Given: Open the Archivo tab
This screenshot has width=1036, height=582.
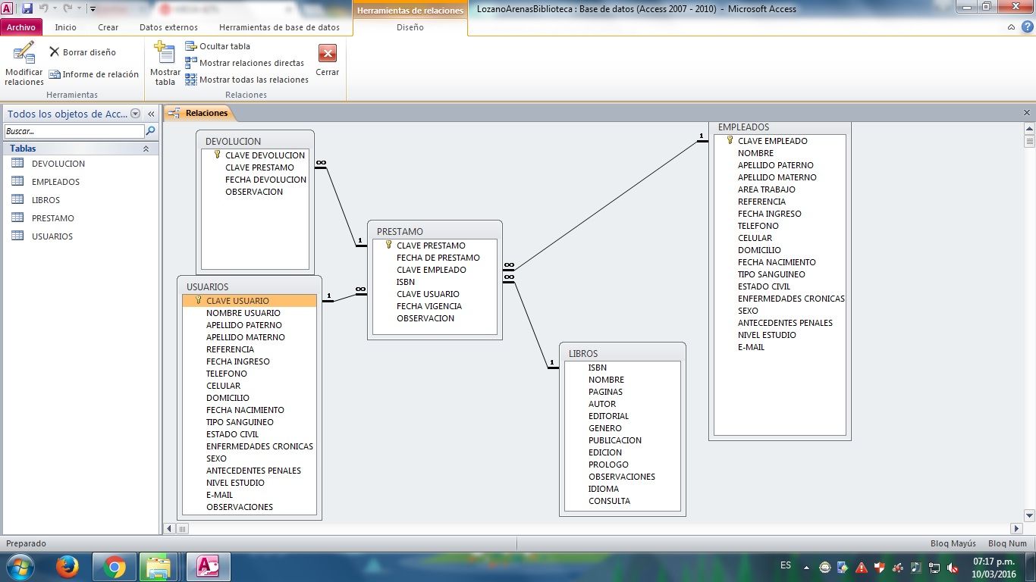Looking at the screenshot, I should [21, 27].
